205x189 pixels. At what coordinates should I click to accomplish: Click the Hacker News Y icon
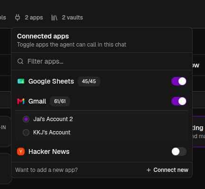tap(21, 151)
